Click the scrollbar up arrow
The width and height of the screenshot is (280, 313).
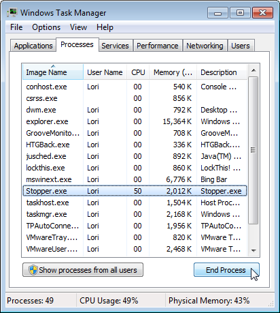253,70
